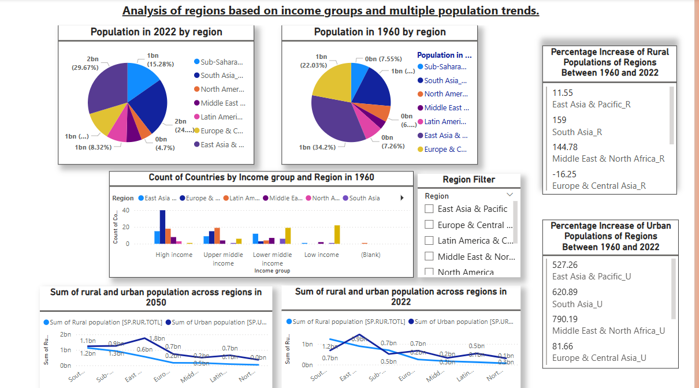This screenshot has width=699, height=388.
Task: Select tallest dark blue bar under High income
Action: tap(162, 227)
